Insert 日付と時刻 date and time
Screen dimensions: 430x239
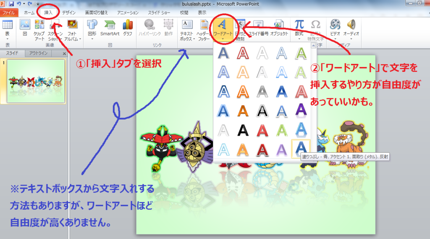coord(240,30)
